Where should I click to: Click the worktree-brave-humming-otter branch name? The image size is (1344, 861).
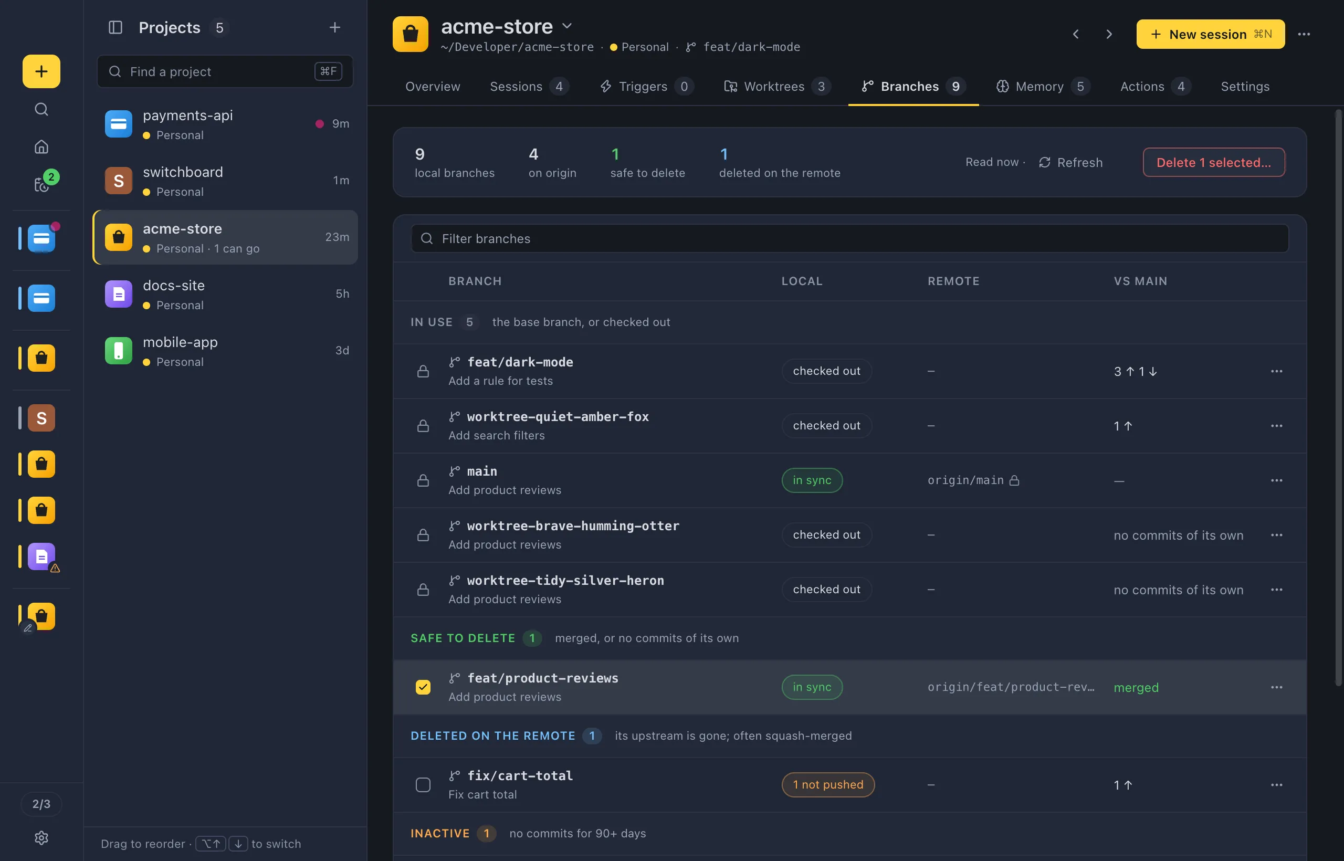(x=573, y=526)
